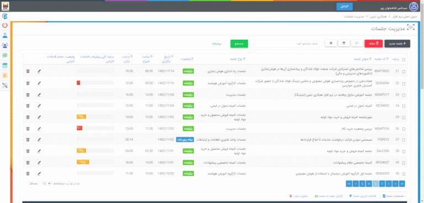The width and height of the screenshot is (424, 203).
Task: Check the box for row 30 SEWG003
Action: [x=404, y=174]
